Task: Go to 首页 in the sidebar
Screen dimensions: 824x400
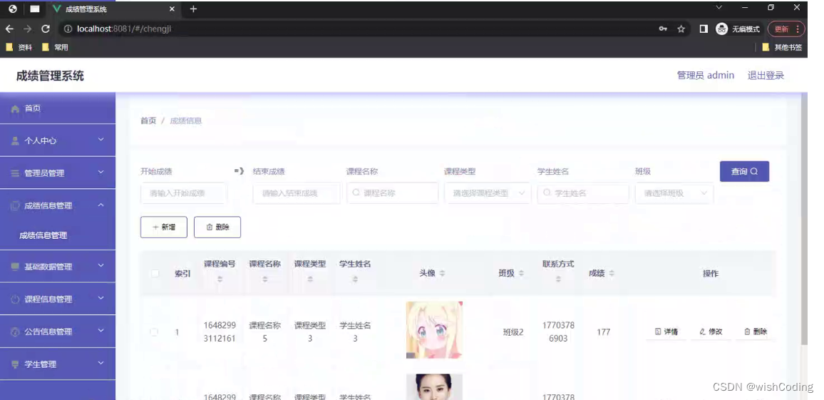Action: (58, 108)
